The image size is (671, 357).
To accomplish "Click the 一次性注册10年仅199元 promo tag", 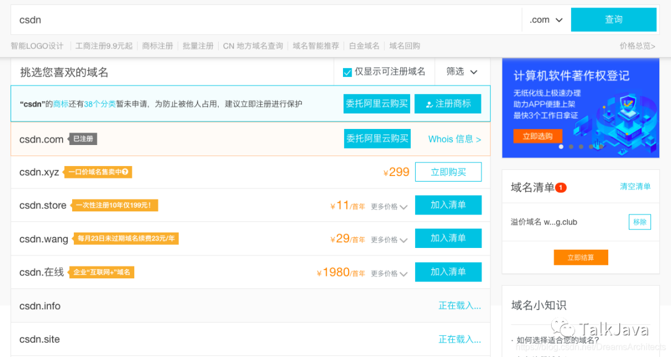I will pos(114,205).
